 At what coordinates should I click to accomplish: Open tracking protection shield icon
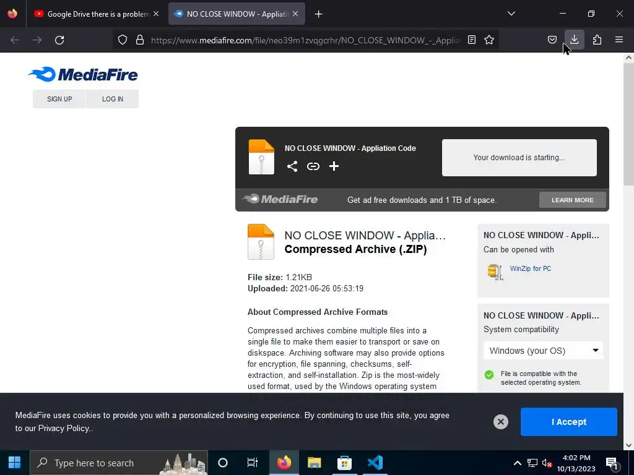click(123, 40)
